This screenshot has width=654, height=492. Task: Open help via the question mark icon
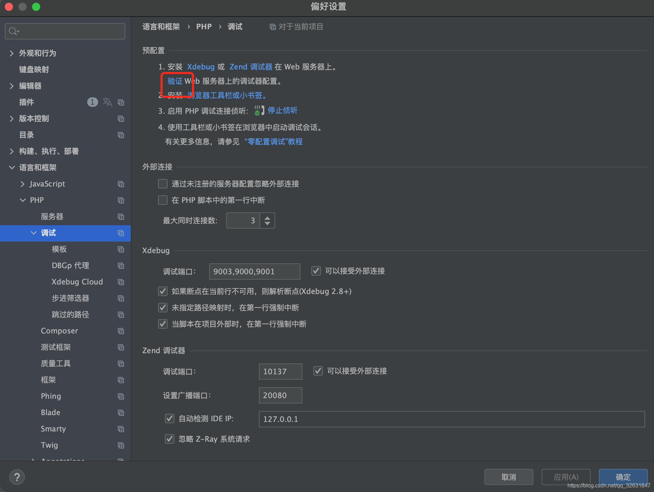17,477
